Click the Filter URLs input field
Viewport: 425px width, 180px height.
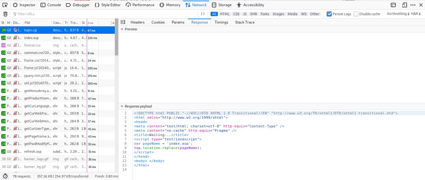coord(105,14)
